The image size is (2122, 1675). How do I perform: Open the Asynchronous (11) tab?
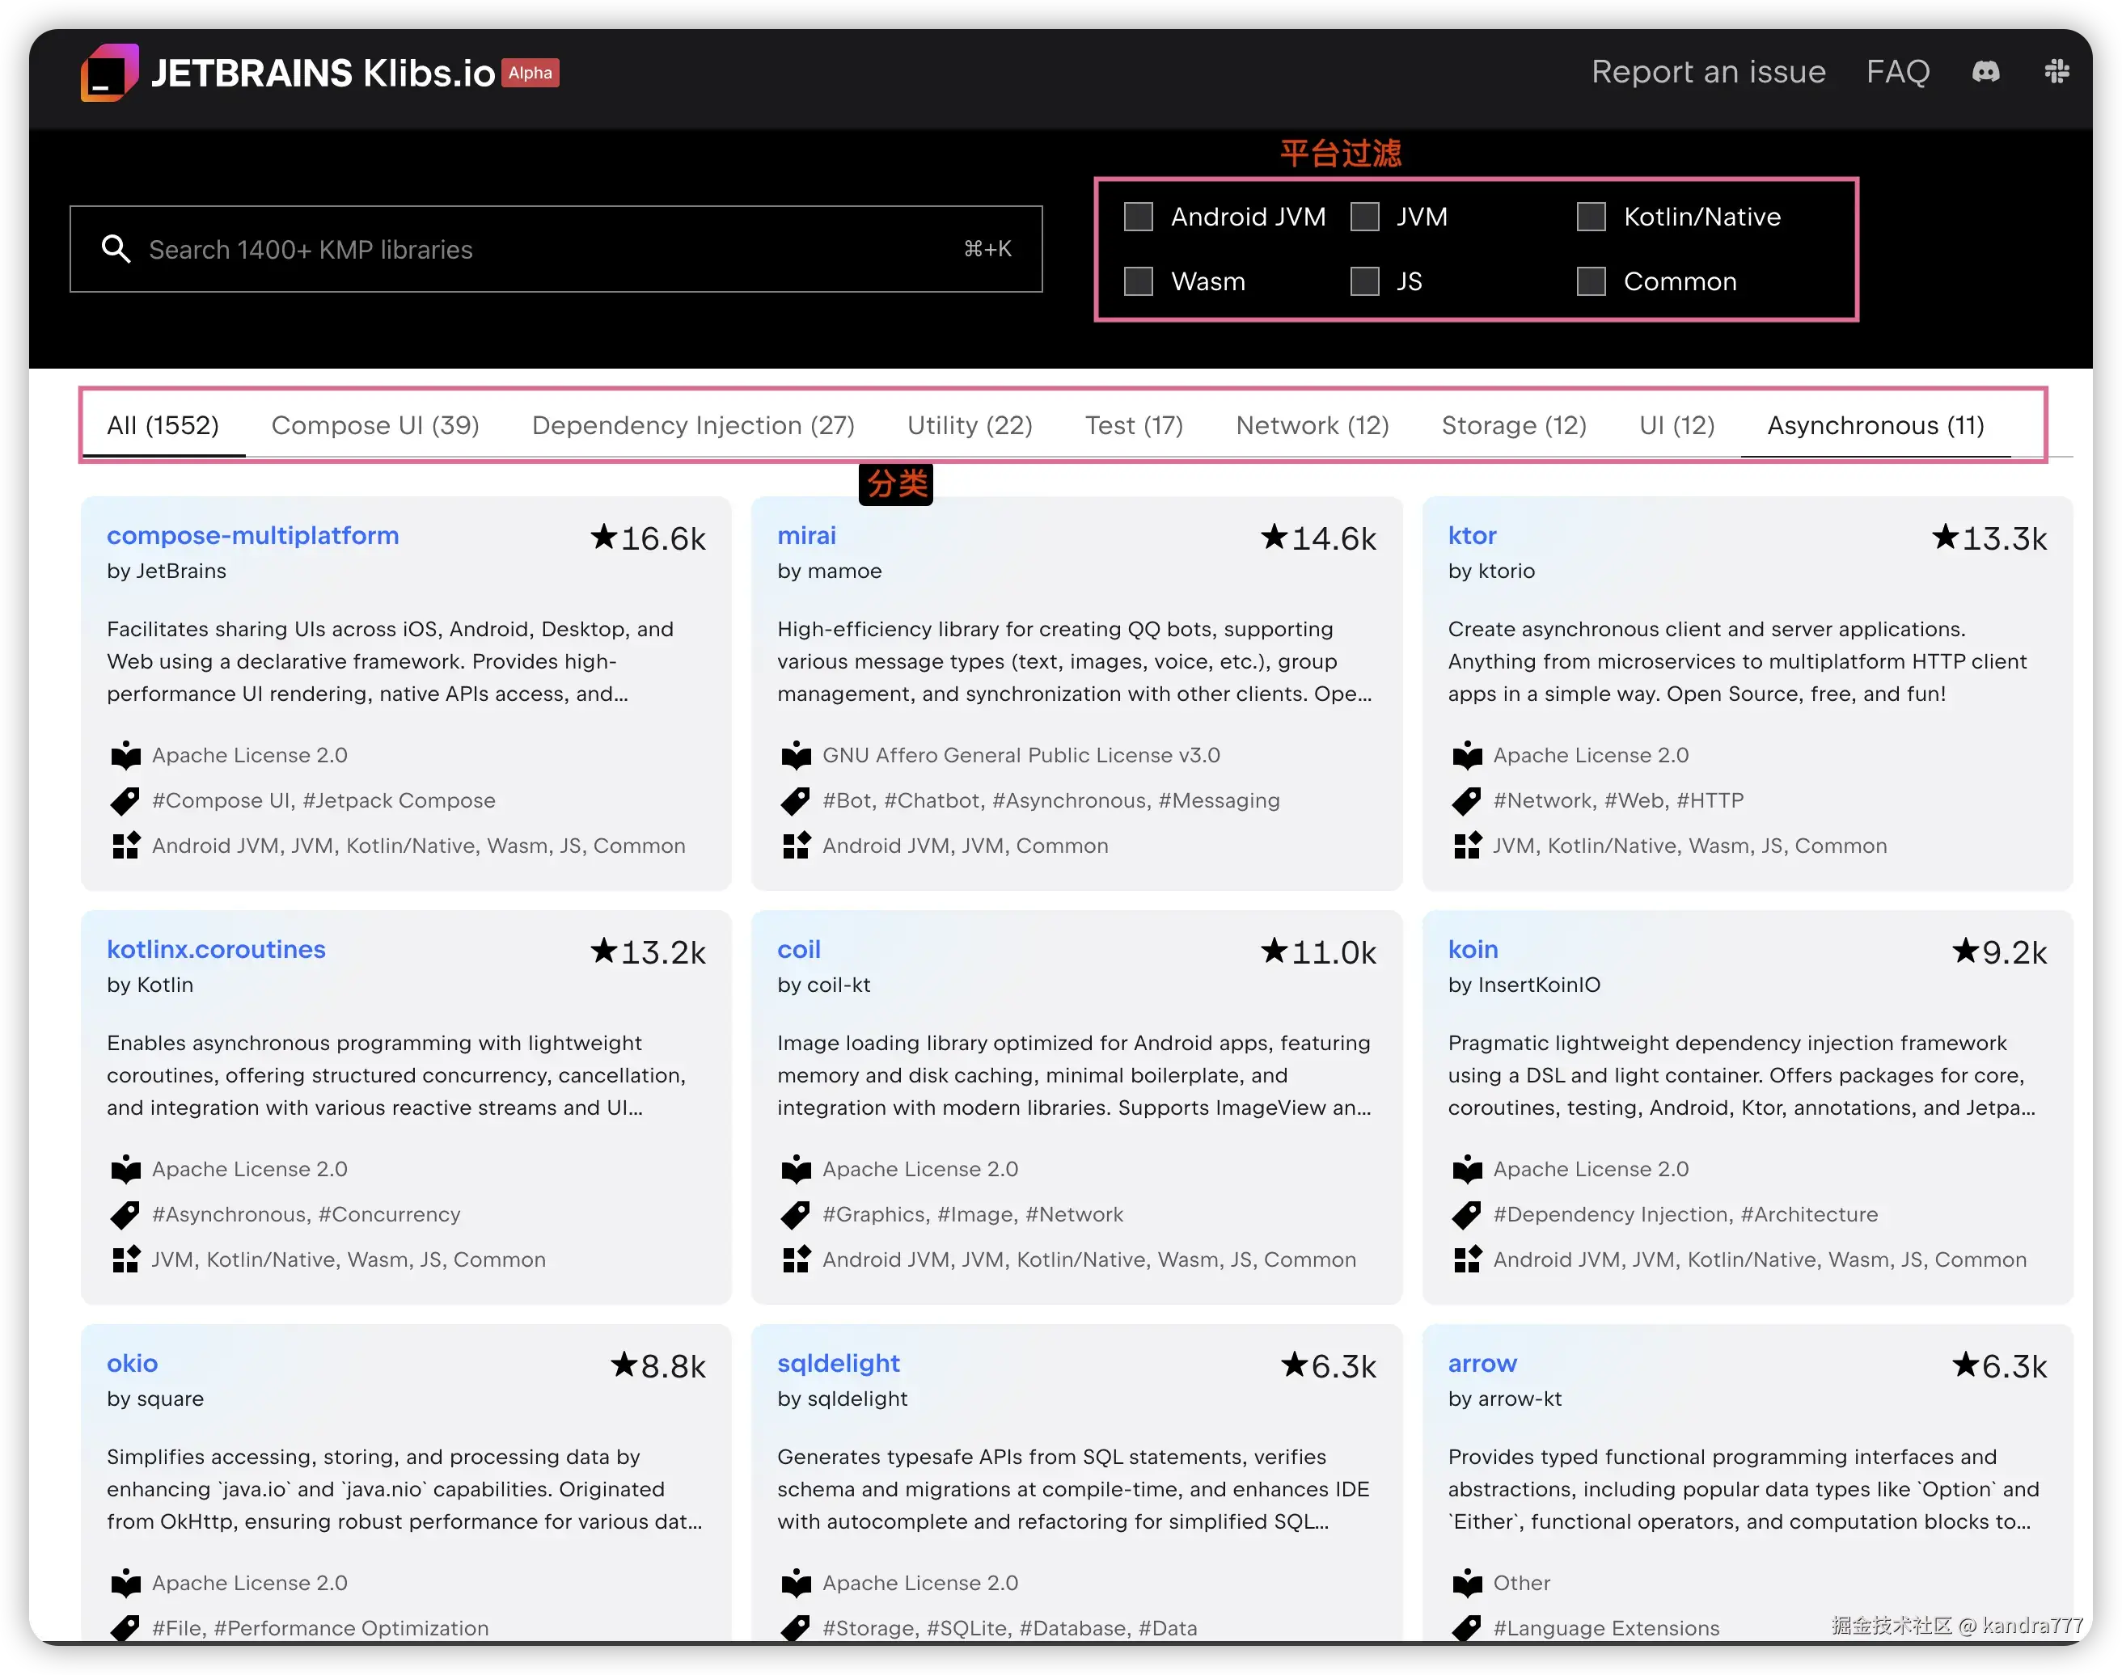(x=1875, y=424)
